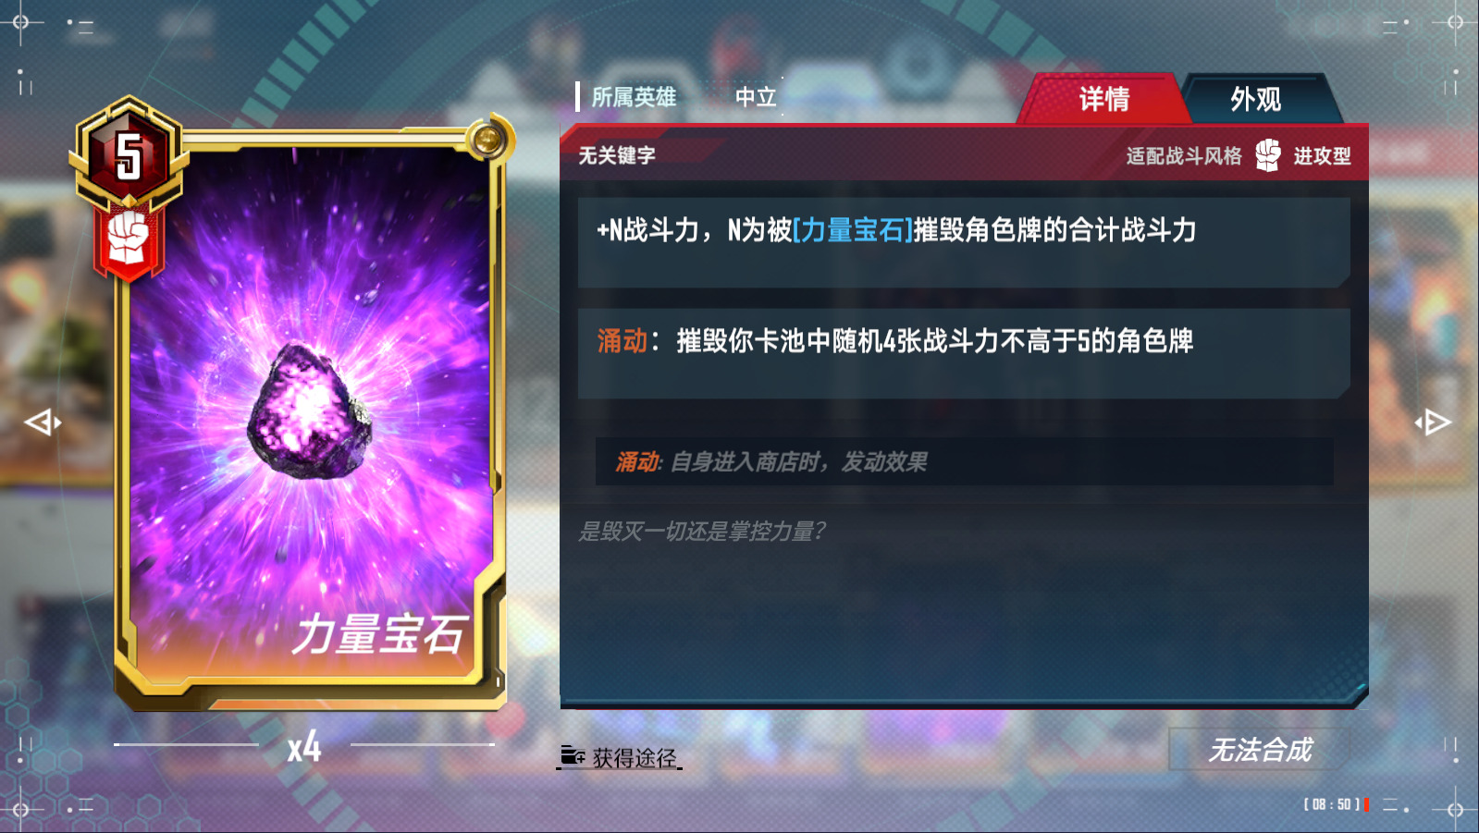Switch to the 外观 tab

coord(1256,99)
